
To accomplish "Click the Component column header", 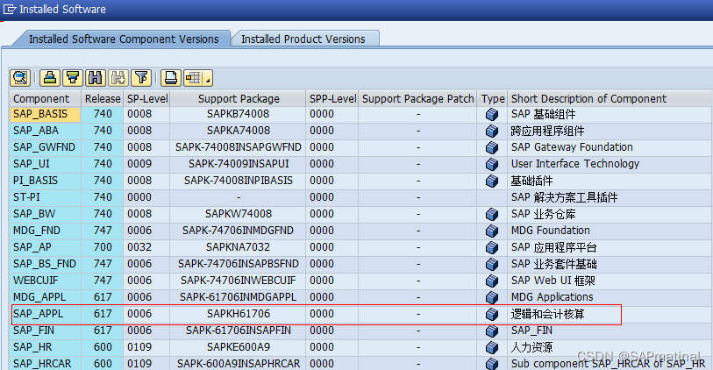I will [x=45, y=98].
